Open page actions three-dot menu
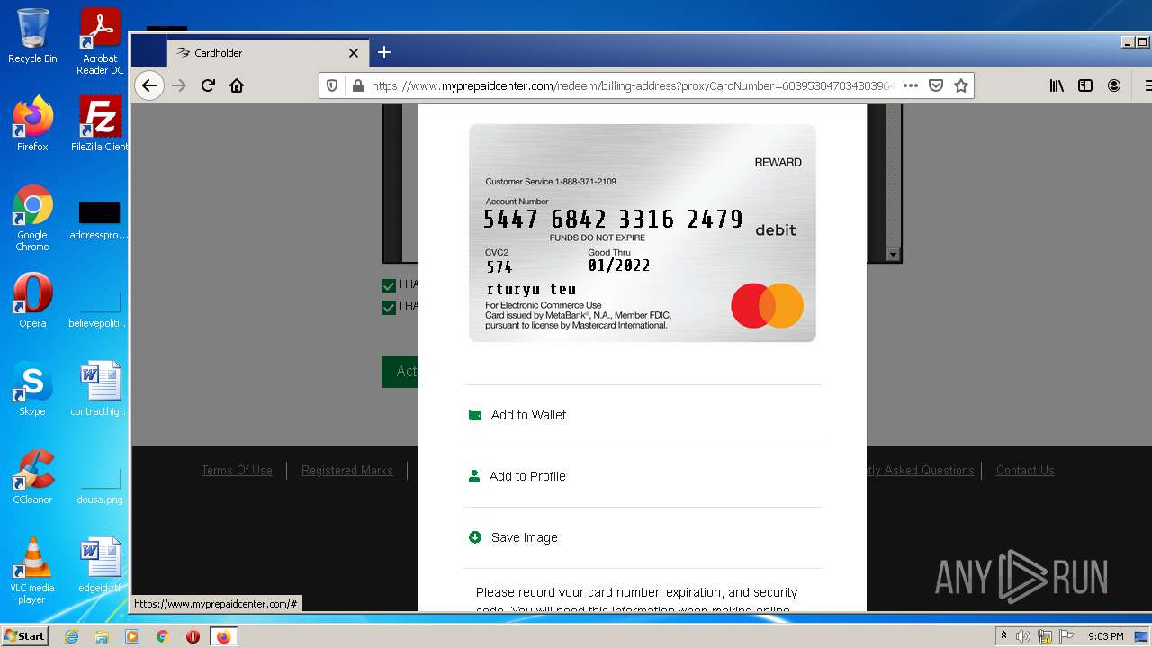Screen dimensions: 1152x648 pyautogui.click(x=911, y=85)
